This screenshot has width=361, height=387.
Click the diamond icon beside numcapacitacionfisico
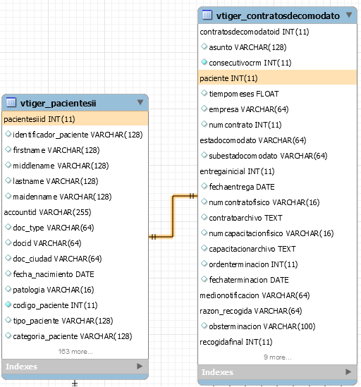point(204,233)
